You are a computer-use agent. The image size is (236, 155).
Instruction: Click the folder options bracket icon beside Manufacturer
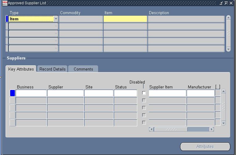pyautogui.click(x=217, y=87)
